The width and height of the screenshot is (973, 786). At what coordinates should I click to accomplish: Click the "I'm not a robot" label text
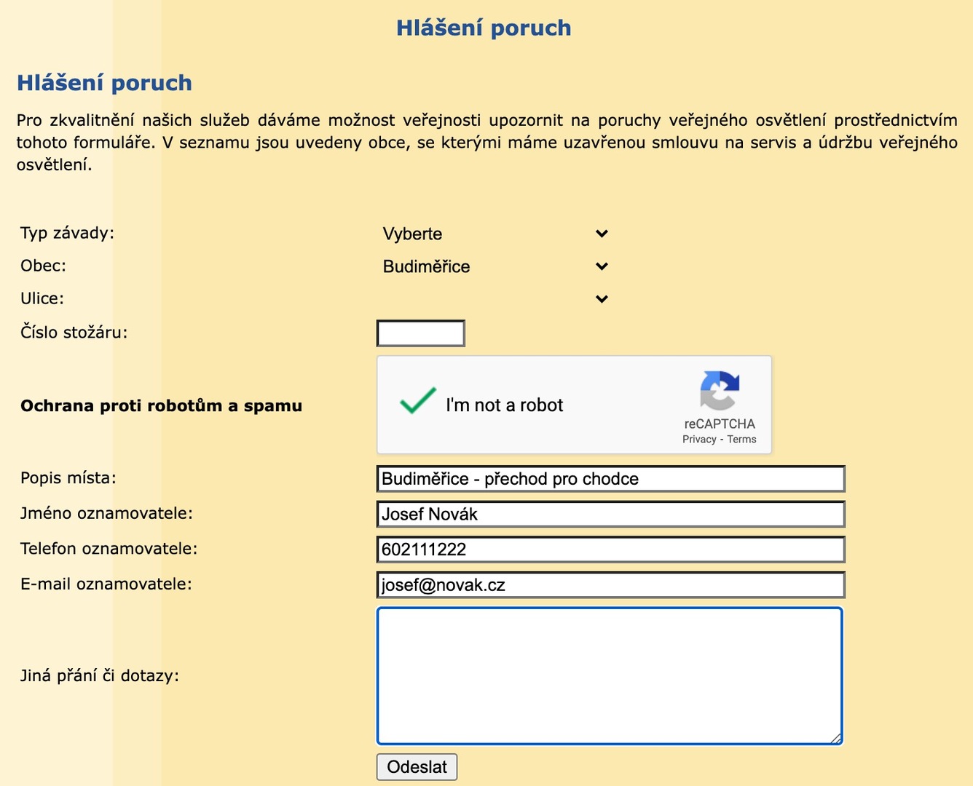504,405
